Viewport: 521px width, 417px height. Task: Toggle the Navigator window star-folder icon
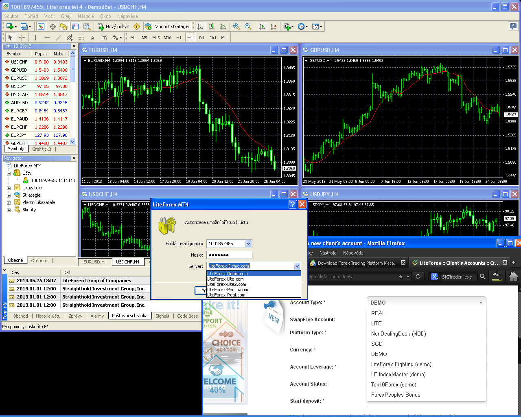(64, 26)
